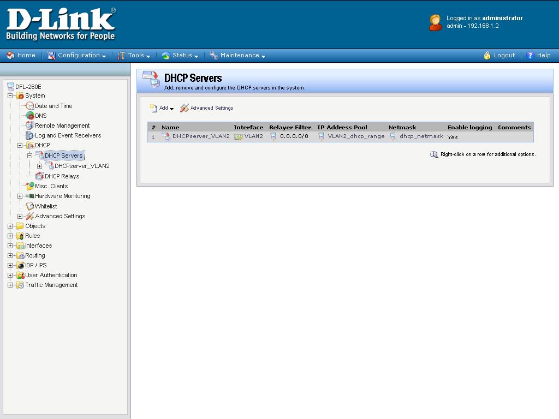Expand the Objects tree node

click(10, 226)
